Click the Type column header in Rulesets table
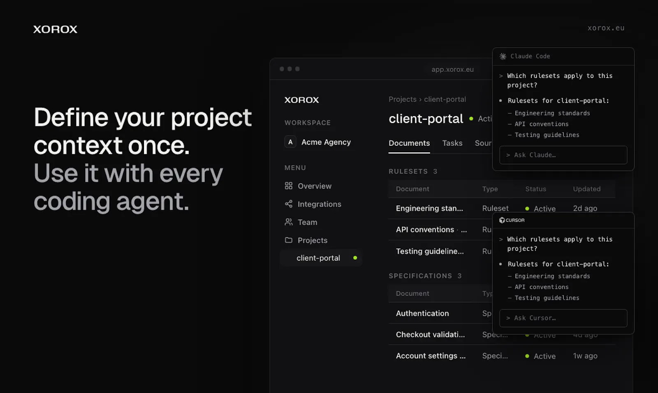 click(490, 189)
